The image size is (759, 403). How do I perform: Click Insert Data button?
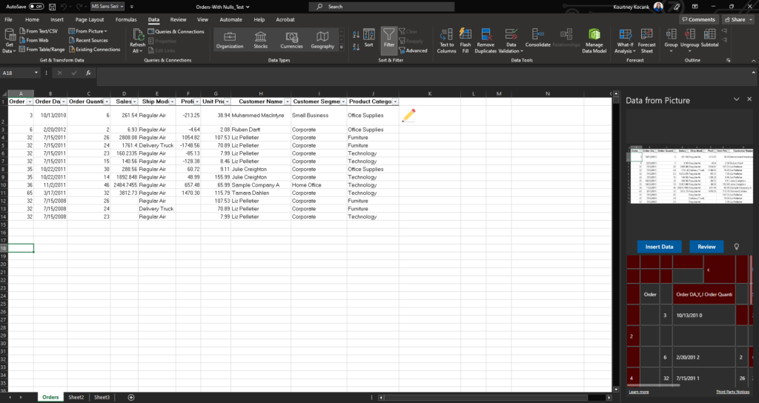tap(659, 247)
